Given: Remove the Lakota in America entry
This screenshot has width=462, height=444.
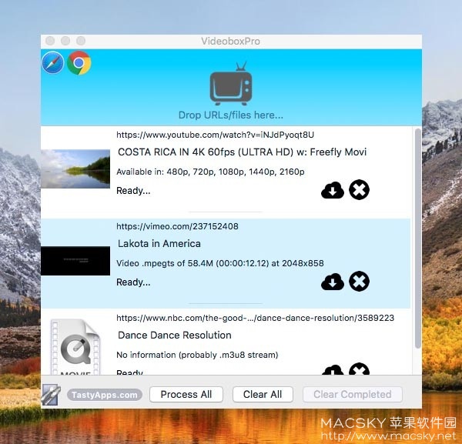Looking at the screenshot, I should (359, 281).
